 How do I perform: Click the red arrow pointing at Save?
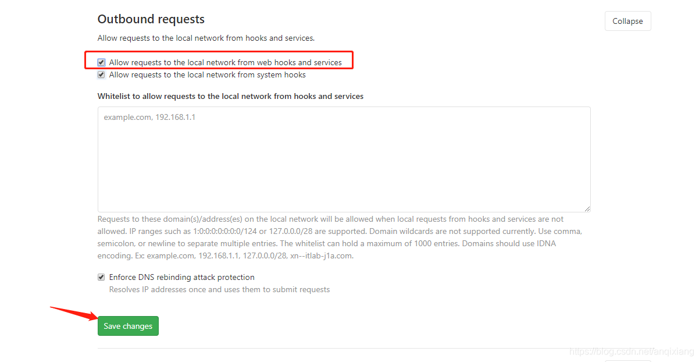pyautogui.click(x=74, y=313)
